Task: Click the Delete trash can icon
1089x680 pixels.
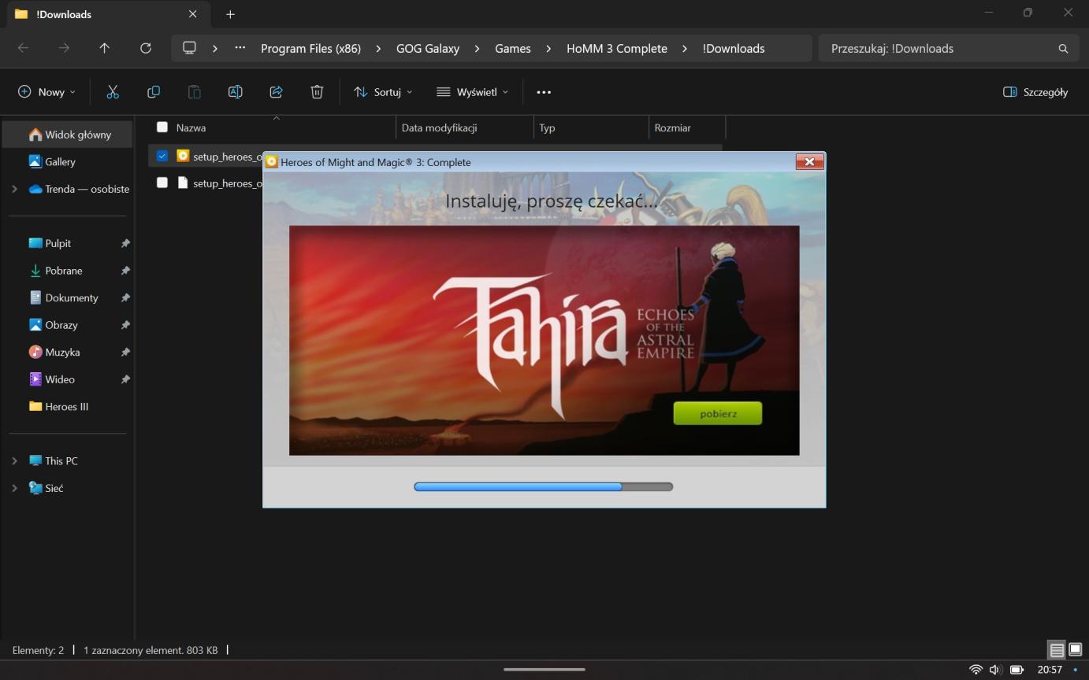Action: pyautogui.click(x=317, y=92)
